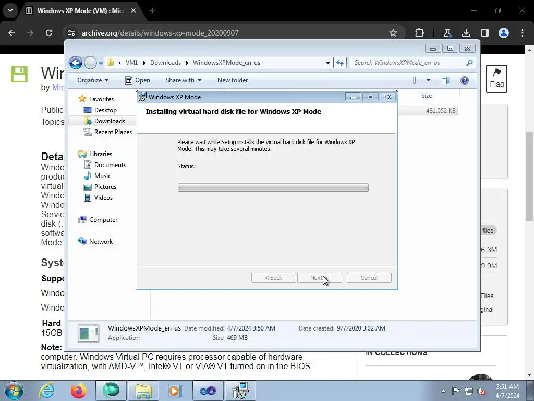The width and height of the screenshot is (534, 401).
Task: Click the Explorer refresh button
Action: tap(340, 63)
